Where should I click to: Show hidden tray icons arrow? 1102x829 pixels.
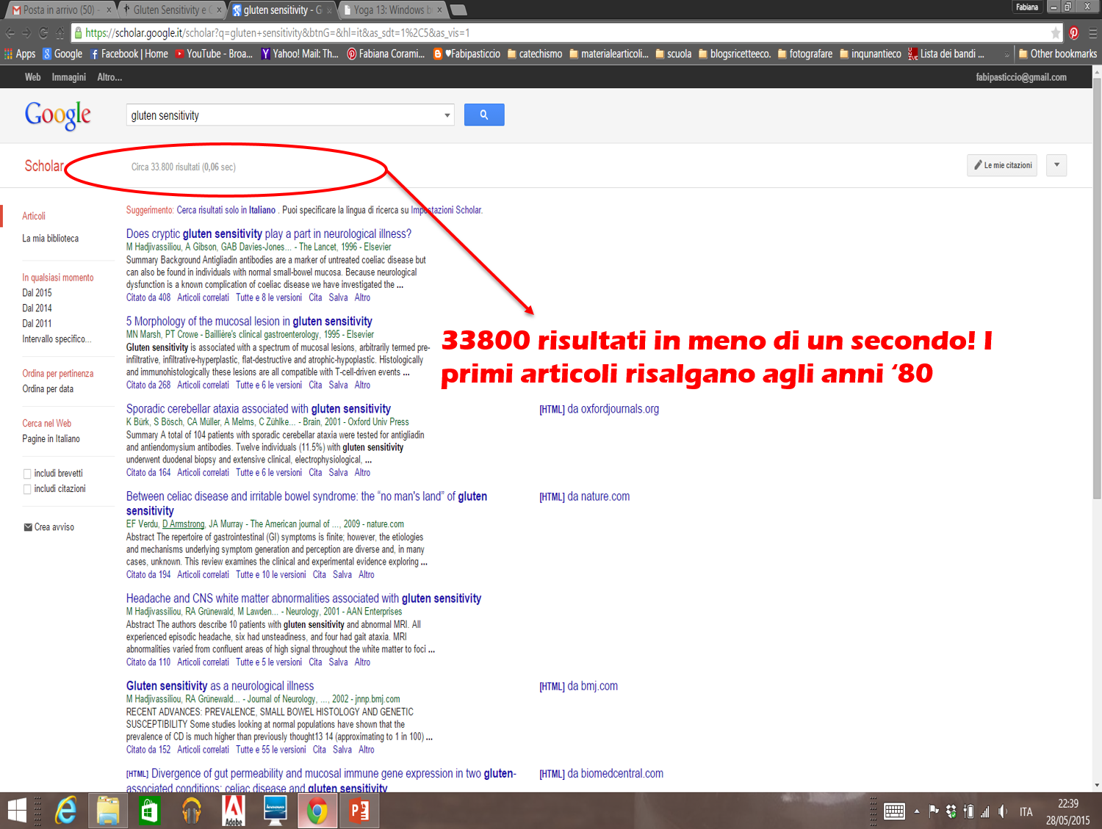click(x=916, y=811)
